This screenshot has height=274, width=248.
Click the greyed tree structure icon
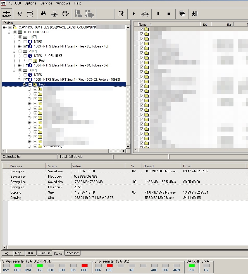click(x=78, y=14)
